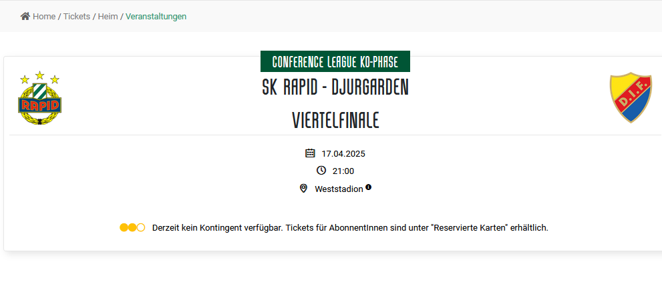The image size is (662, 286).
Task: Click the 21:00 kickoff time
Action: point(343,171)
